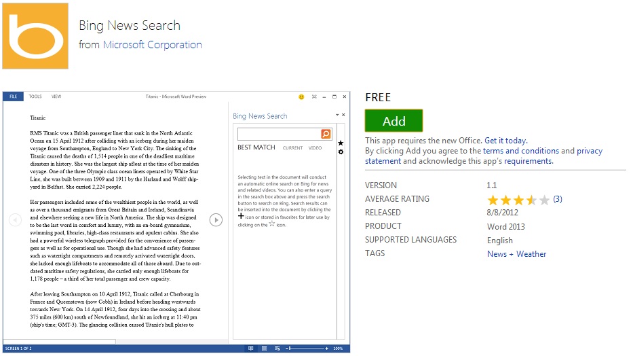Open the Microsoft Corporation publisher link
Image resolution: width=633 pixels, height=356 pixels.
tap(152, 44)
